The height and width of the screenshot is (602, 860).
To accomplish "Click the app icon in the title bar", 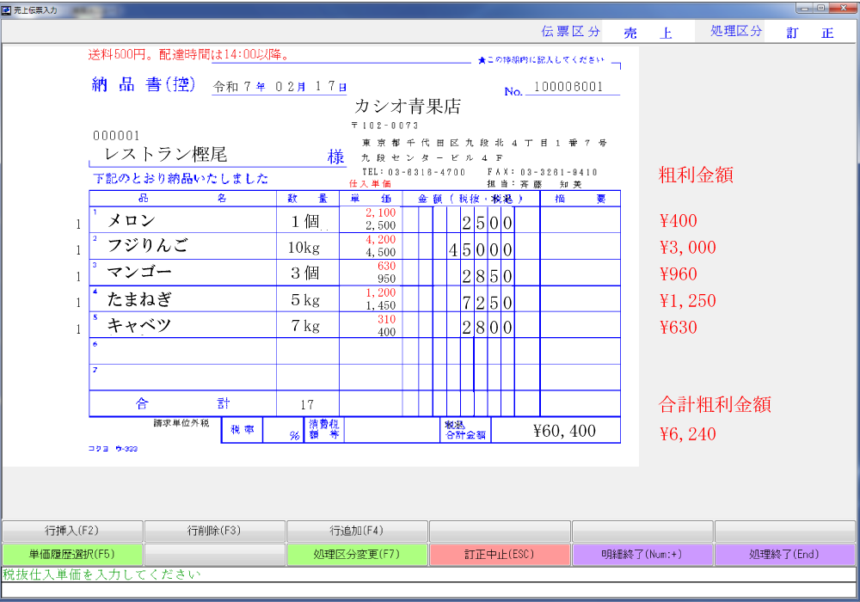I will 8,8.
